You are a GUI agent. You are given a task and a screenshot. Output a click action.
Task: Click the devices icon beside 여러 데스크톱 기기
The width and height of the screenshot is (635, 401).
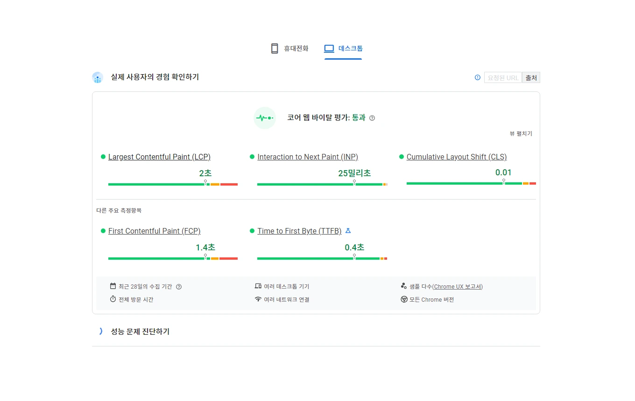(258, 286)
